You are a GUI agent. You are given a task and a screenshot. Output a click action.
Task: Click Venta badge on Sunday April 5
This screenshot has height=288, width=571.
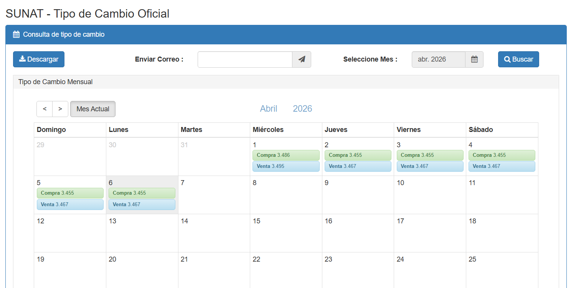click(x=70, y=205)
